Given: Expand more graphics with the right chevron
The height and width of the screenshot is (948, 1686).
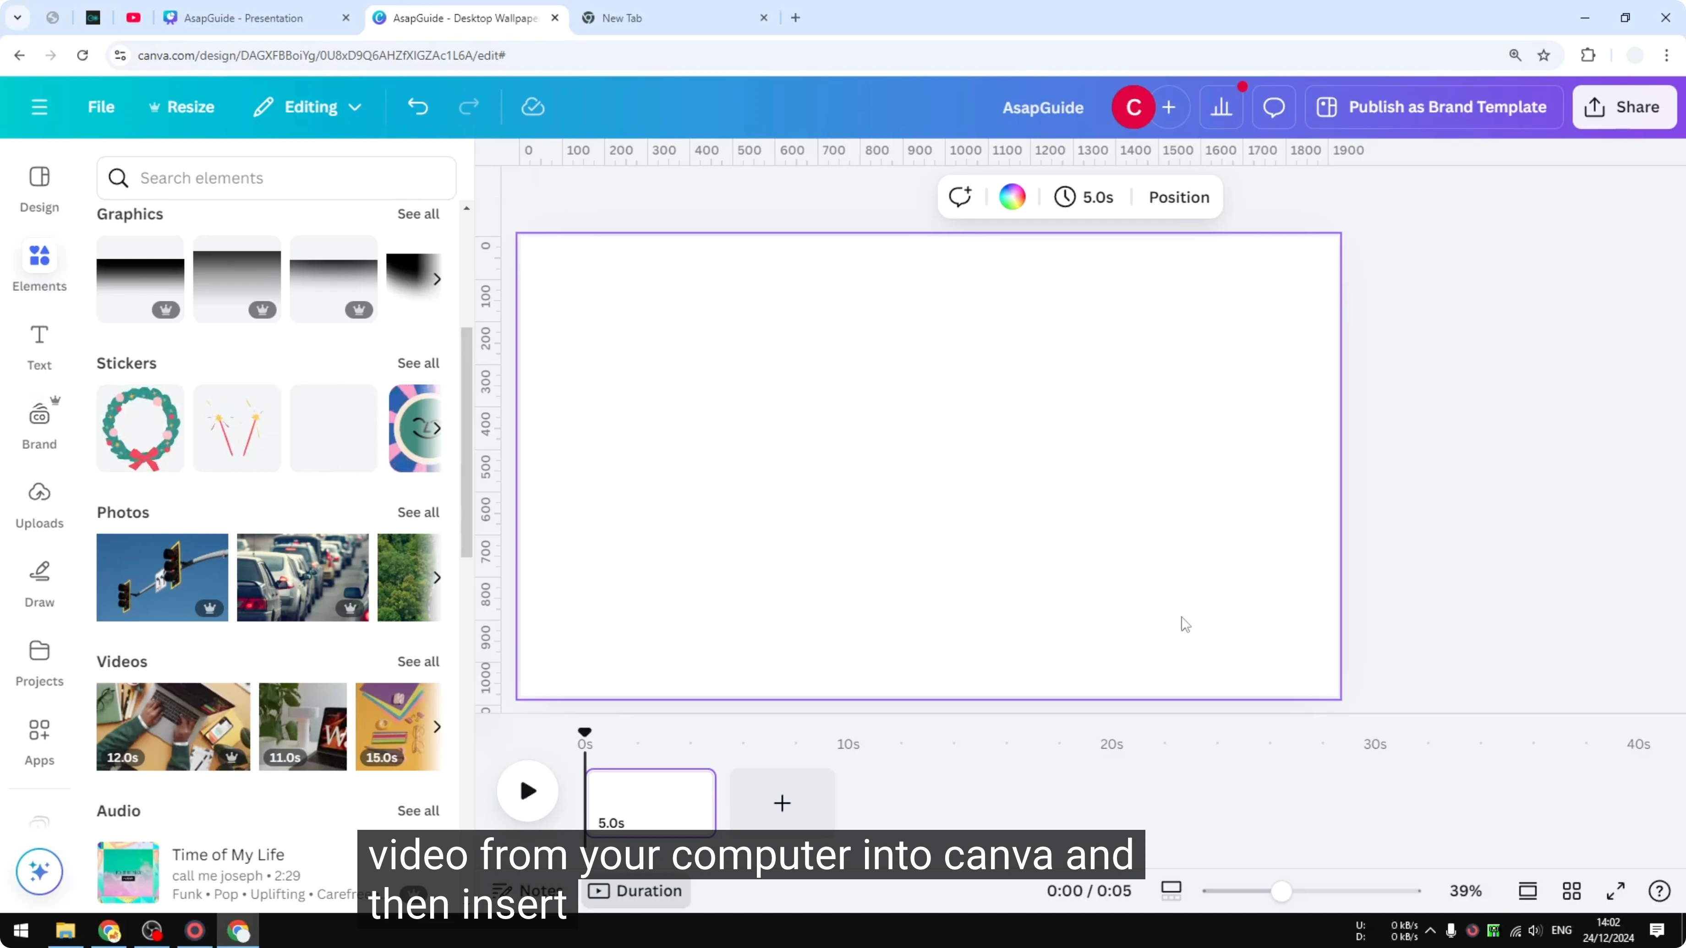Looking at the screenshot, I should pyautogui.click(x=437, y=279).
